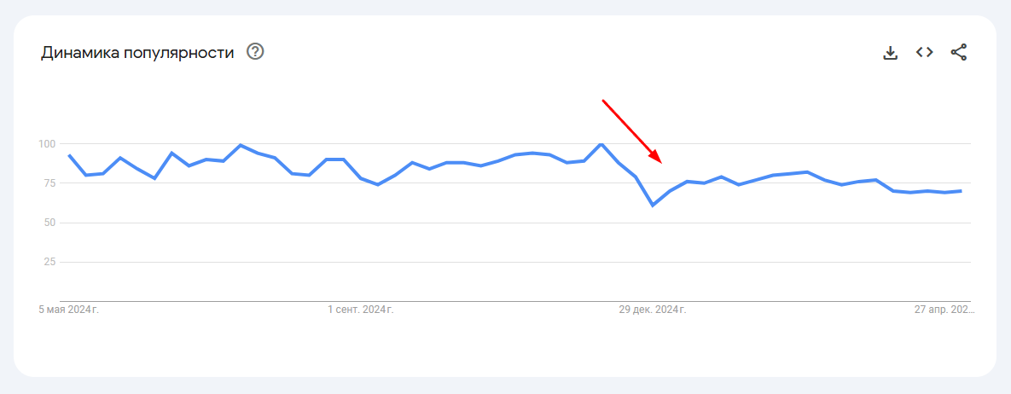The height and width of the screenshot is (394, 1011).
Task: Click the '29 дек. 2024 г.' date label
Action: 653,310
